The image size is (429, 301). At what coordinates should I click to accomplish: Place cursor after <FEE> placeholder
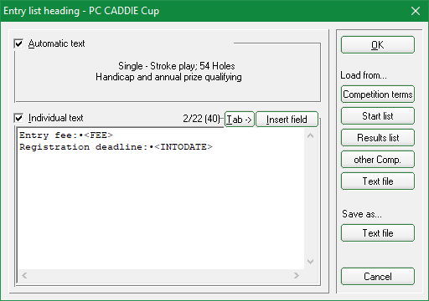[x=114, y=135]
